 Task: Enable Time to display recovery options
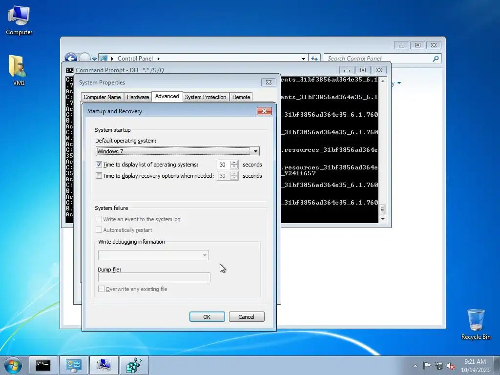click(99, 176)
